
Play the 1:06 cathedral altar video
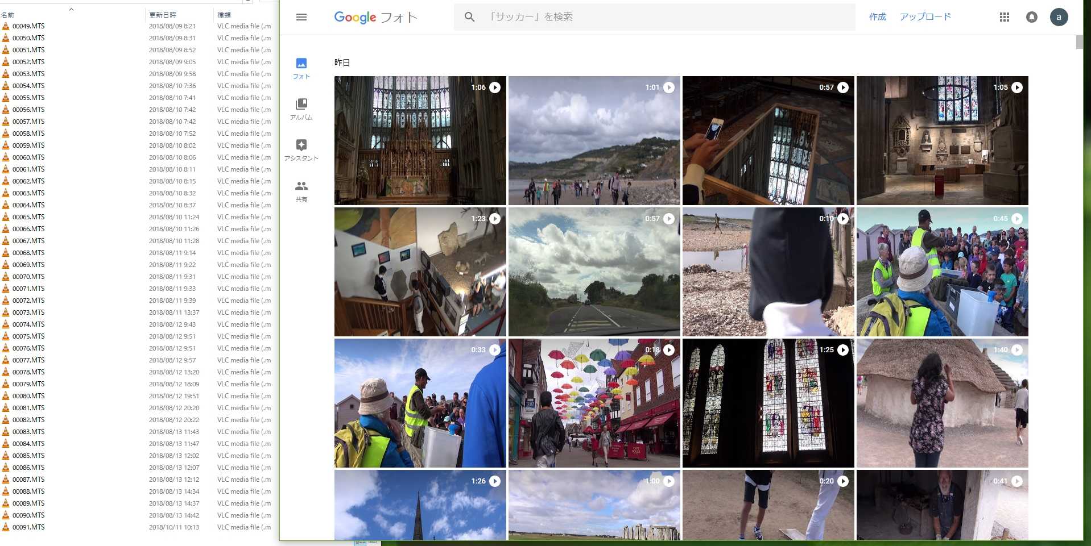pos(420,140)
